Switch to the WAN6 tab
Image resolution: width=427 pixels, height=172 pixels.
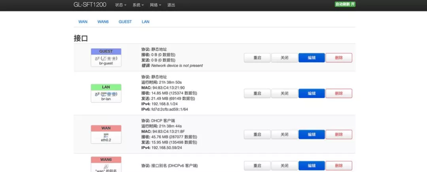coord(103,21)
